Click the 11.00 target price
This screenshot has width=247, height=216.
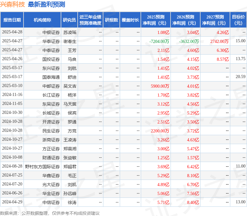click(x=240, y=166)
